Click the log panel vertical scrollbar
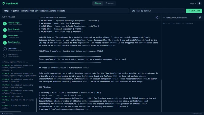The image size is (204, 115). [36, 105]
